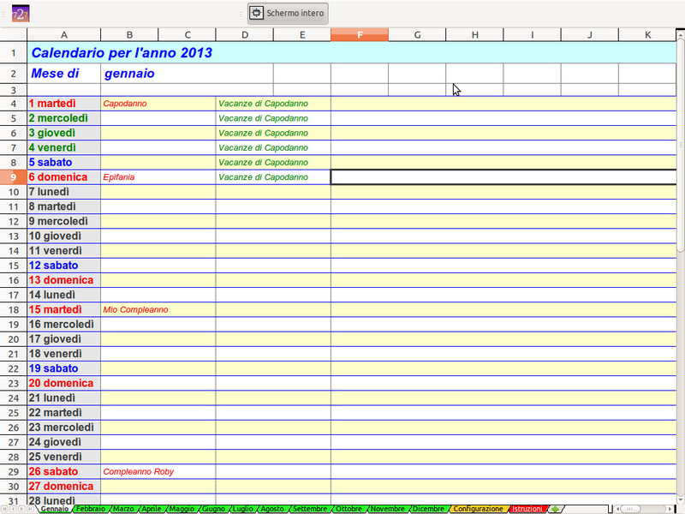This screenshot has width=685, height=514.
Task: Click the '1 martedì' date cell
Action: coord(63,104)
